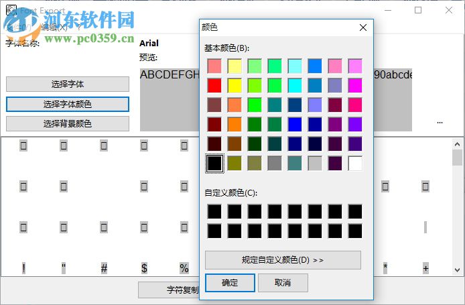Select the last custom color slot in bottom row
465x305 pixels.
355,231
